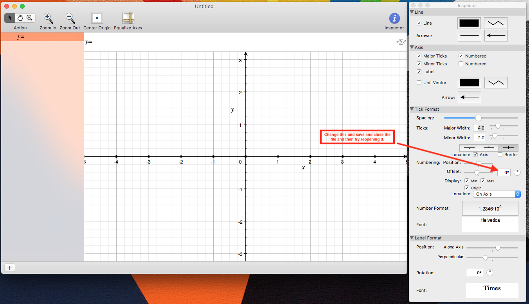Open the Unit Vector color swatch

pyautogui.click(x=469, y=83)
